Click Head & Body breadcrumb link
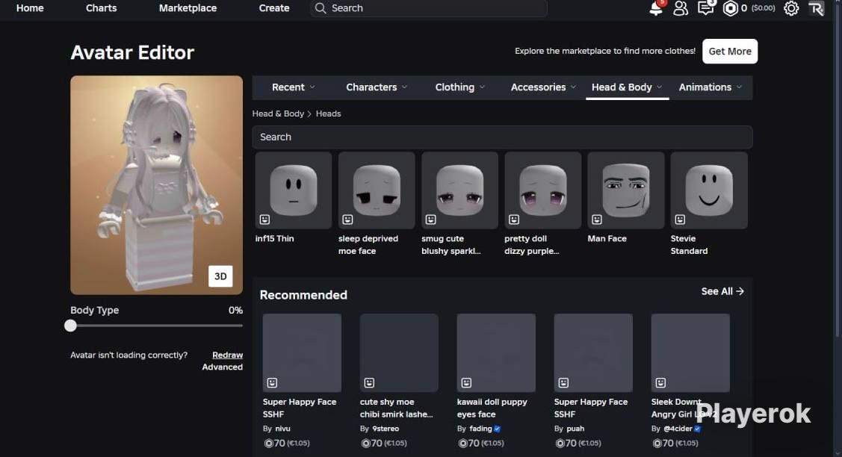 point(278,114)
